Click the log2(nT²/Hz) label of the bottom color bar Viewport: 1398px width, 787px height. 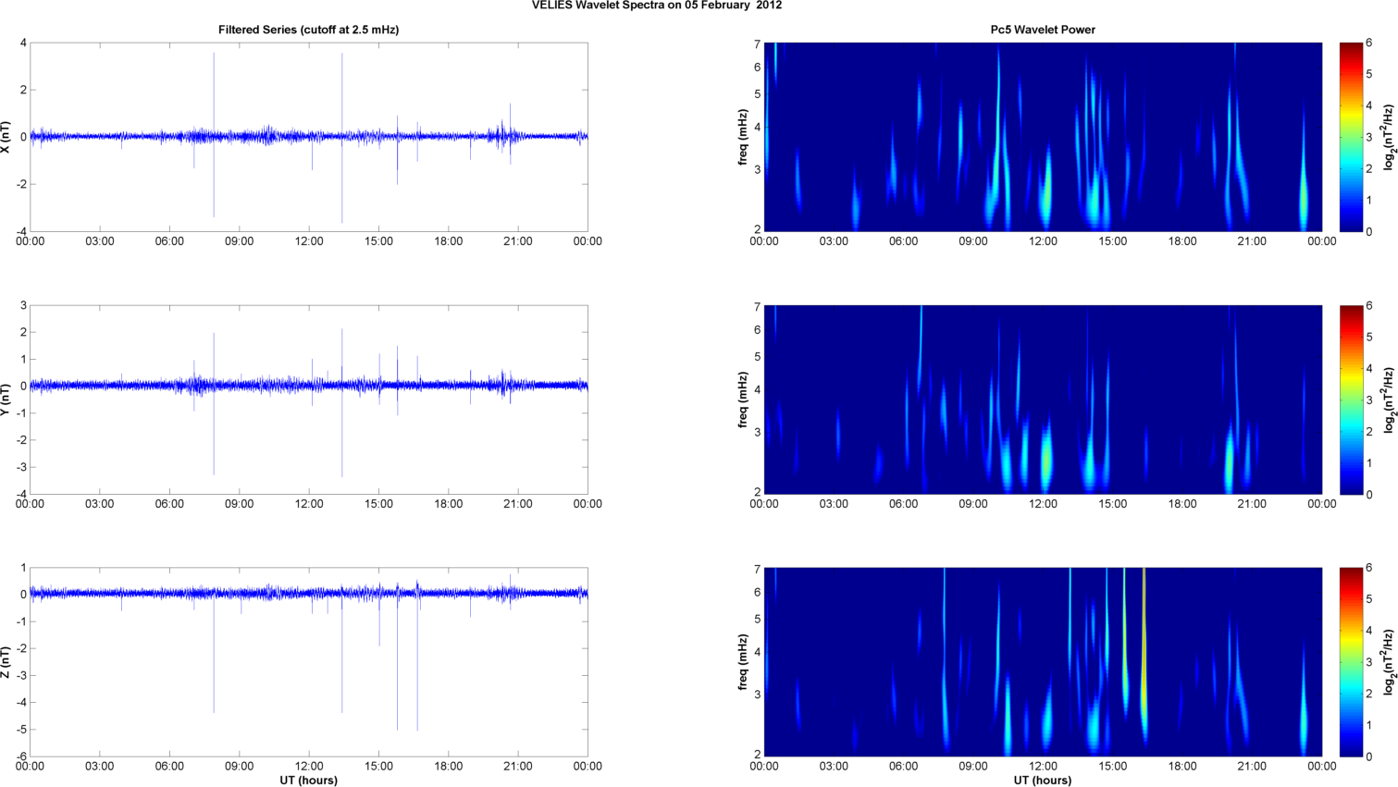click(x=1389, y=662)
